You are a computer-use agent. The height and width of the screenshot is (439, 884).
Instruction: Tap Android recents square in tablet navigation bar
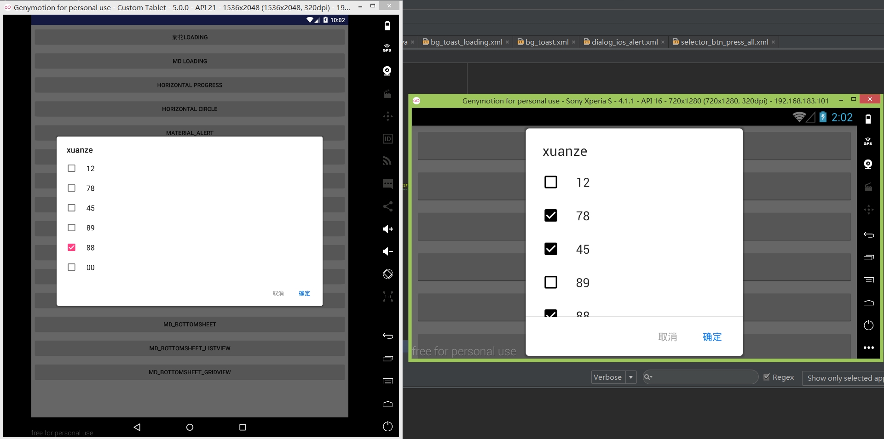point(243,427)
